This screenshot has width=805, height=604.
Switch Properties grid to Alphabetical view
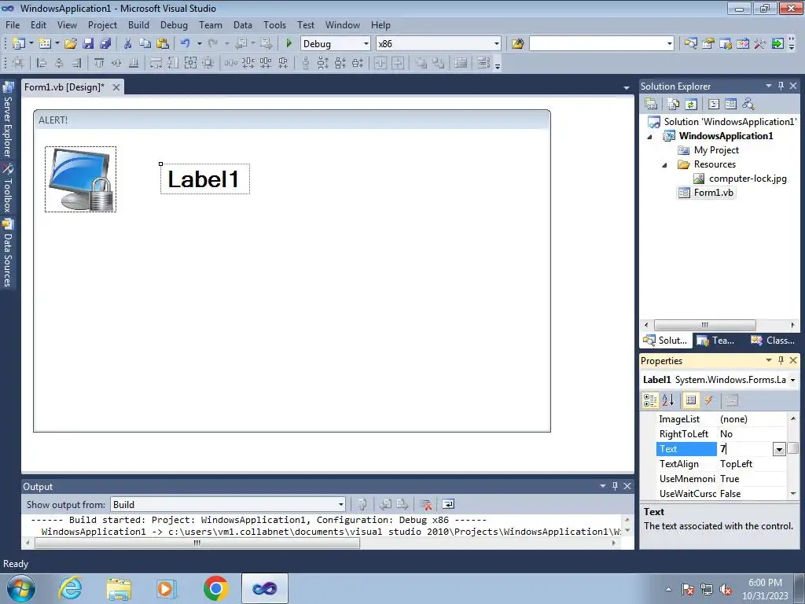click(x=667, y=400)
